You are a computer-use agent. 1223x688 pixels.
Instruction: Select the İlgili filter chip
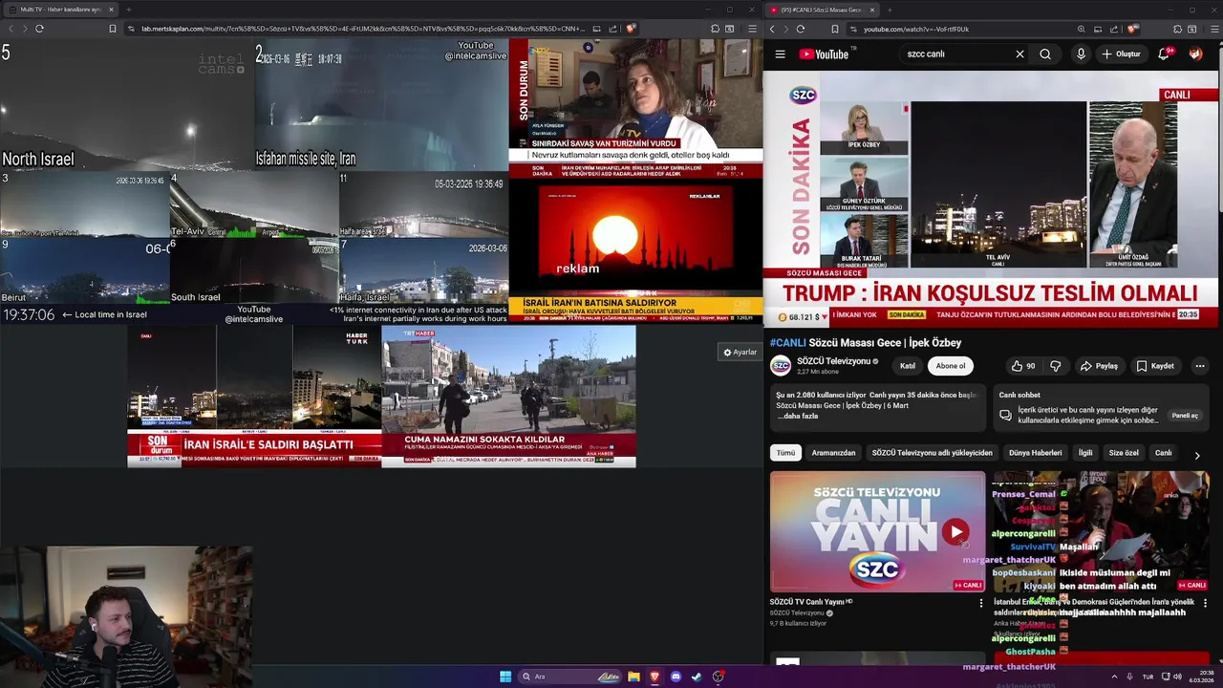tap(1085, 453)
